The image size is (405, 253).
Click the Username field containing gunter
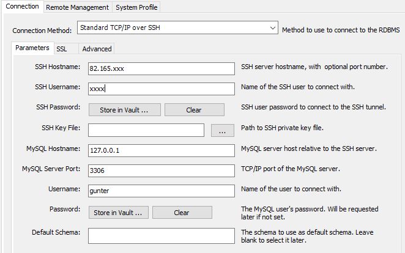[162, 191]
